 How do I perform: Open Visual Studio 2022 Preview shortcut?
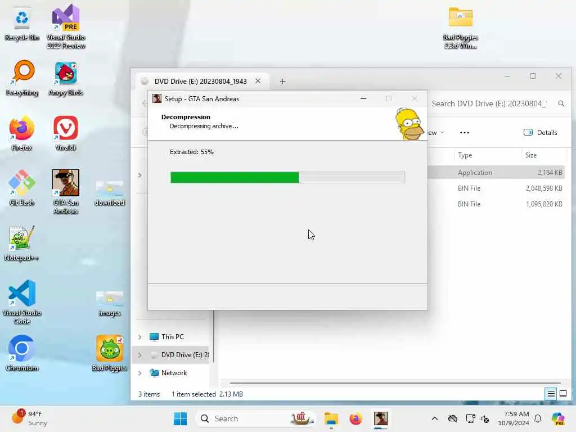pyautogui.click(x=66, y=26)
